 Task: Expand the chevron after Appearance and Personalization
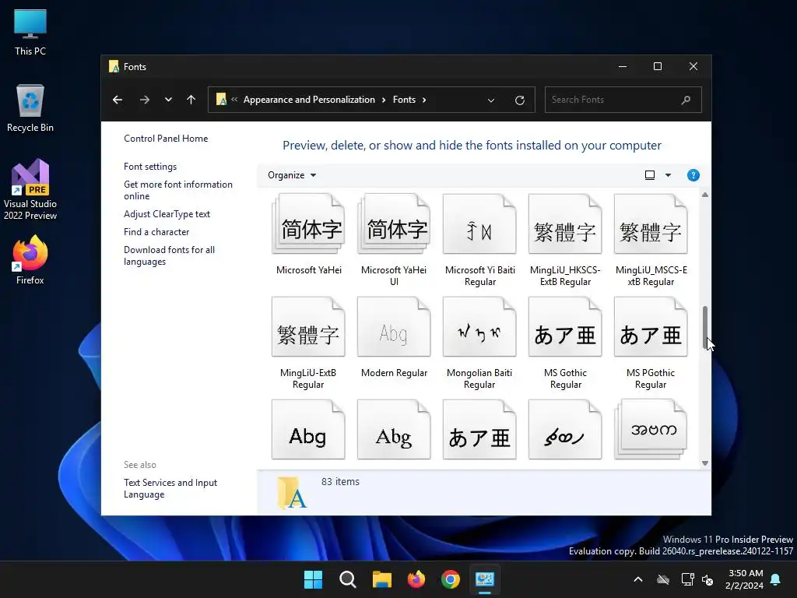pos(384,100)
